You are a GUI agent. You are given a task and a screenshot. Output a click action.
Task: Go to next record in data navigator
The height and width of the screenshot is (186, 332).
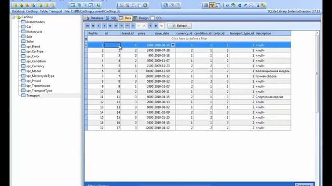point(104,26)
